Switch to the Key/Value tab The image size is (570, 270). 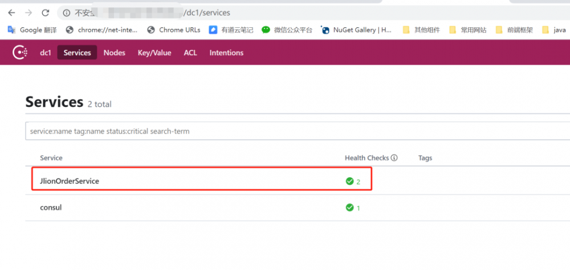pyautogui.click(x=154, y=53)
